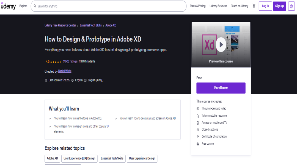Click the English language globe icon
The image size is (297, 165).
pos(72,80)
